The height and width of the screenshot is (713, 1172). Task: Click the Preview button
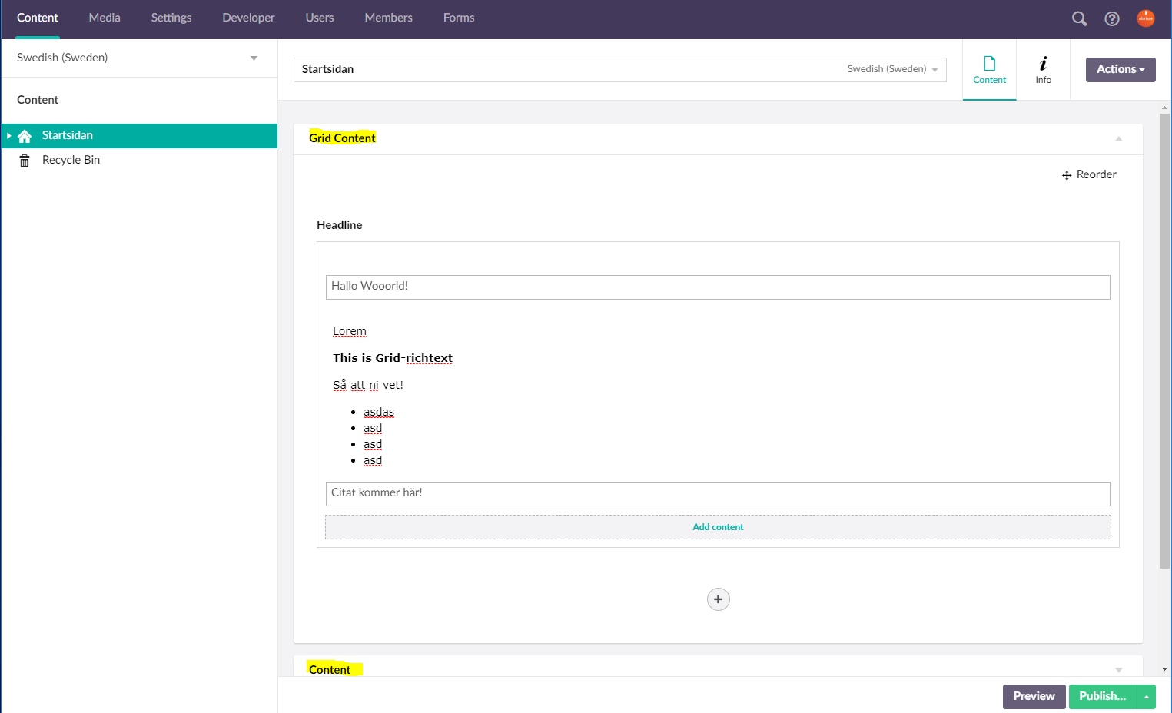[1034, 696]
